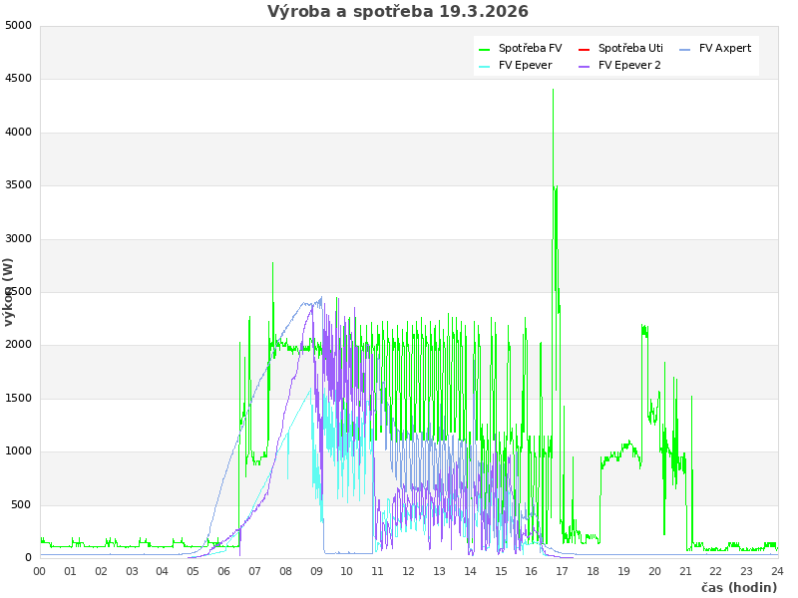Click the 2000 label on the y-axis
The image size is (798, 598).
pos(19,345)
